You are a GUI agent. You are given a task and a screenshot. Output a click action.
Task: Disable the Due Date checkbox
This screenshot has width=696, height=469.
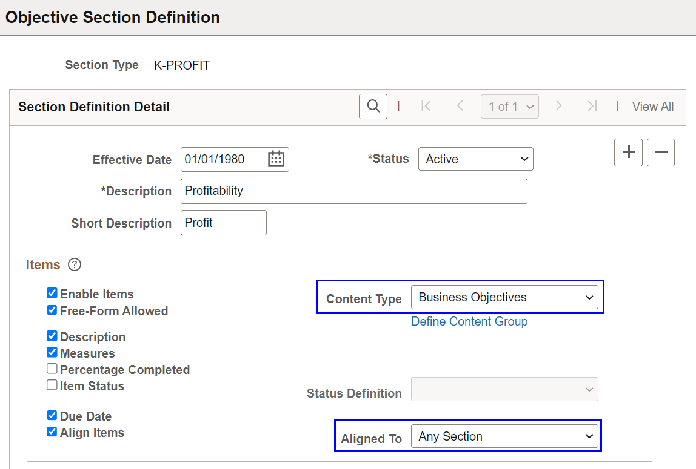52,415
